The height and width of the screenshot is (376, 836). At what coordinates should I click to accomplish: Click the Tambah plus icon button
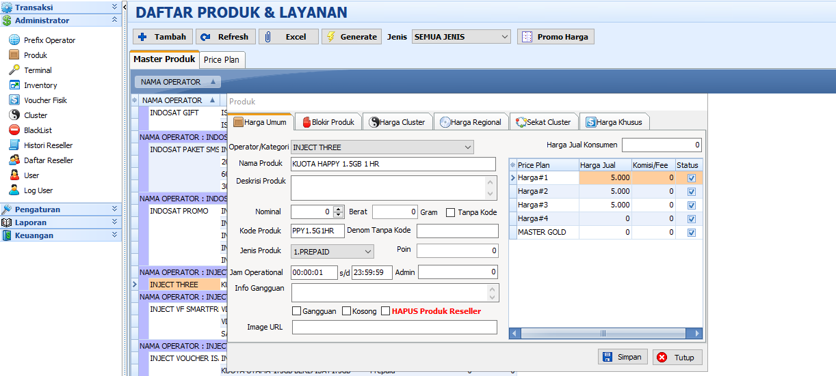[163, 37]
